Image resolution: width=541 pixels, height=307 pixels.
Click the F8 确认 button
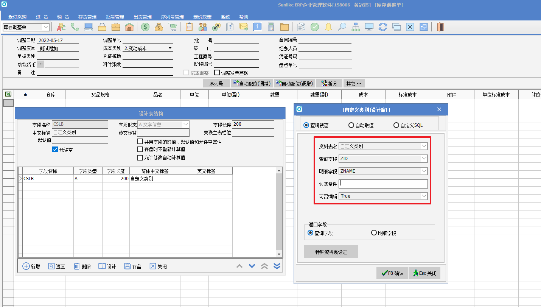click(x=392, y=273)
